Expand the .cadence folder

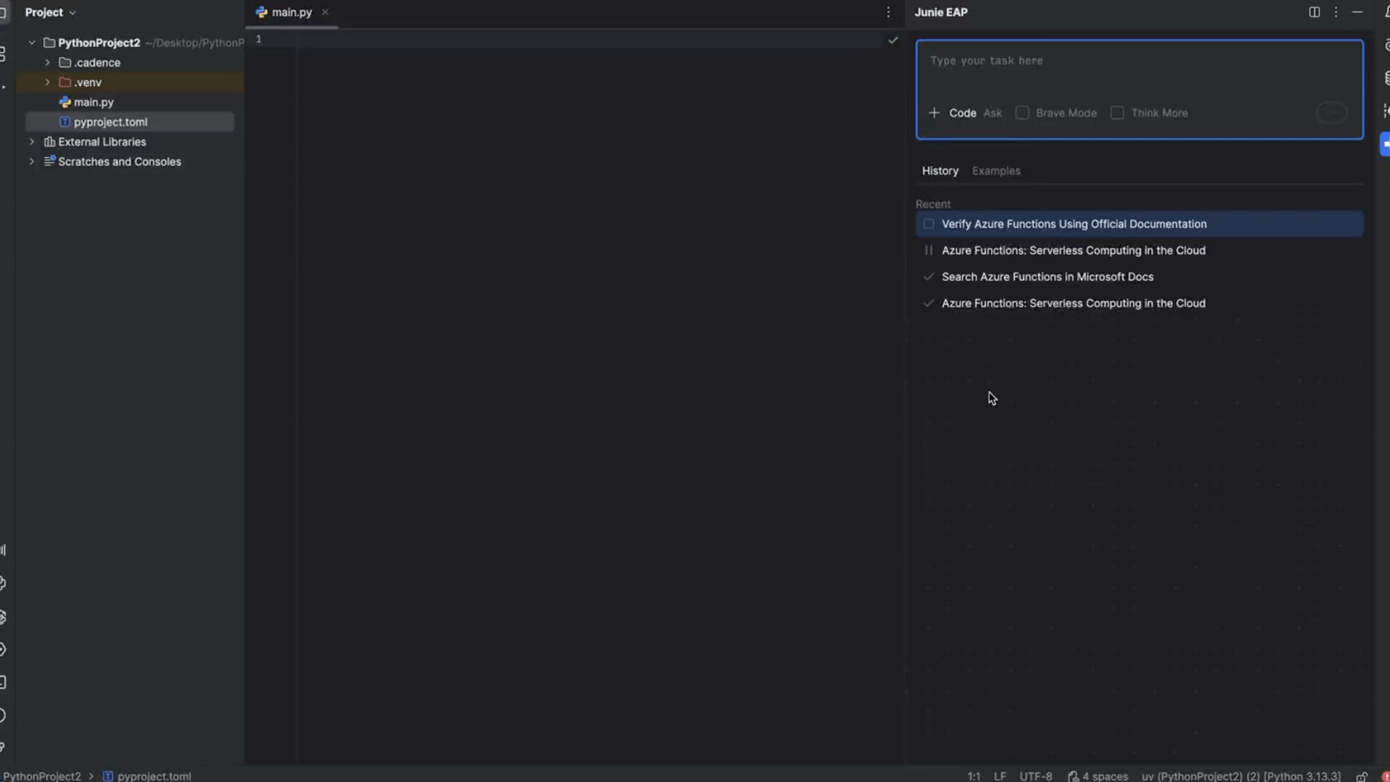48,63
